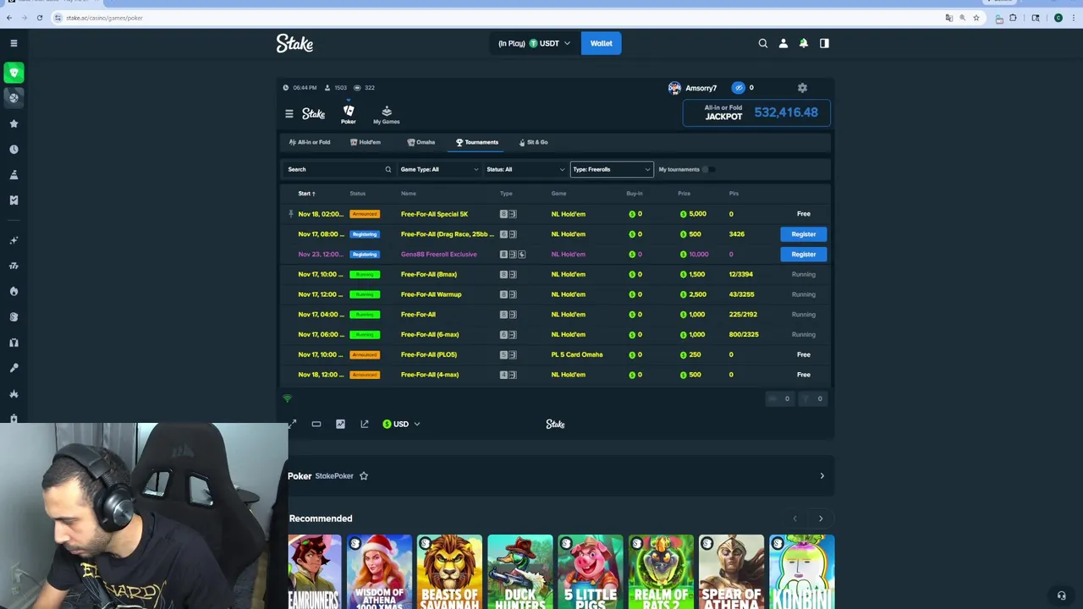1083x609 pixels.
Task: Open the live stats chart icon
Action: click(340, 424)
